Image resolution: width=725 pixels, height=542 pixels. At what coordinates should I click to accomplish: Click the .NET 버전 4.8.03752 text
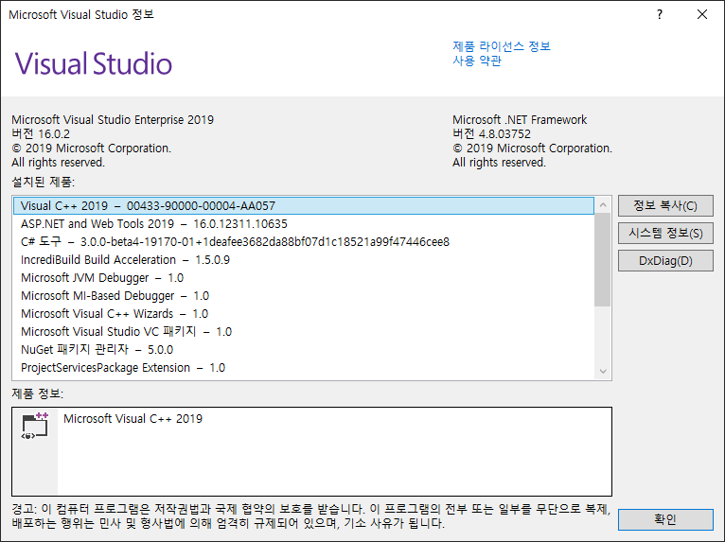(x=491, y=134)
